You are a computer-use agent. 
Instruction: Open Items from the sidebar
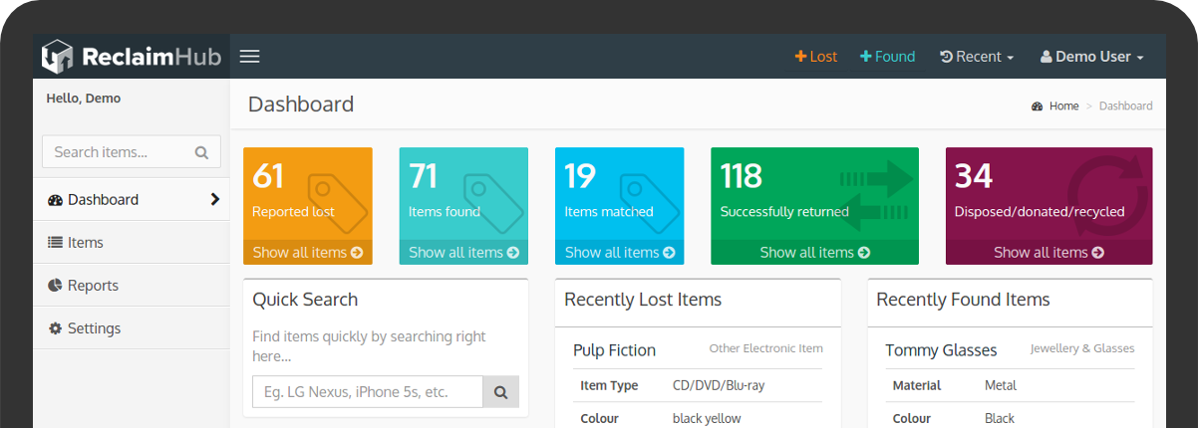pyautogui.click(x=85, y=242)
